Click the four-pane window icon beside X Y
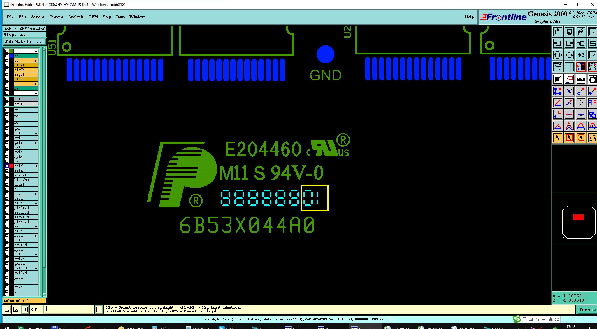 (25, 310)
